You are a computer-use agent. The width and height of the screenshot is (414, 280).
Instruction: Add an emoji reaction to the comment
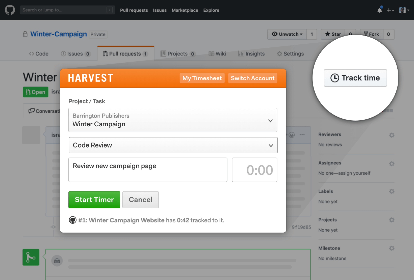pyautogui.click(x=291, y=135)
